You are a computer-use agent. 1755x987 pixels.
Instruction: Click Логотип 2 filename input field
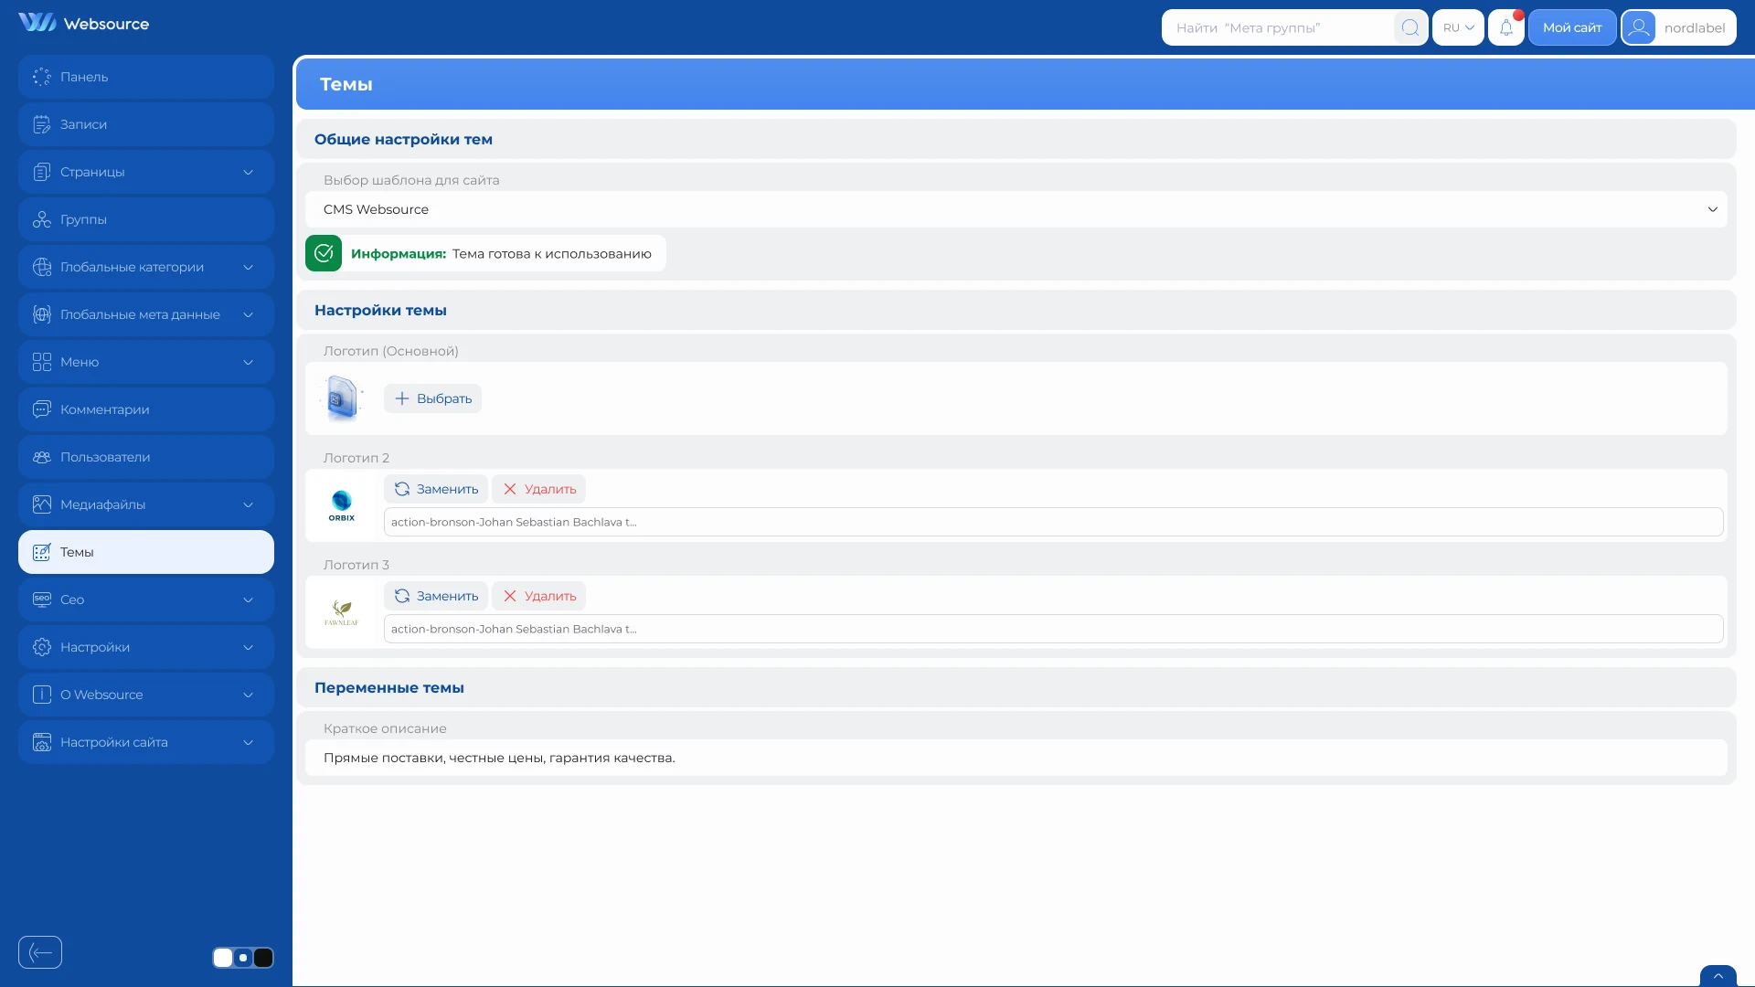coord(1053,522)
